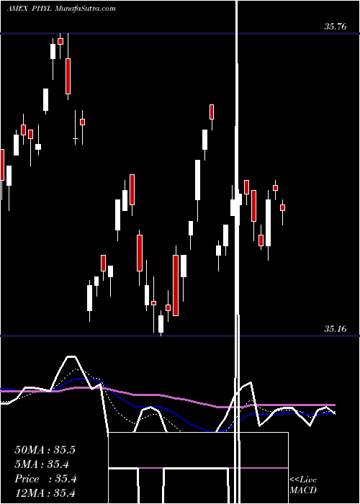Click the 35.16 lower price level

336,329
